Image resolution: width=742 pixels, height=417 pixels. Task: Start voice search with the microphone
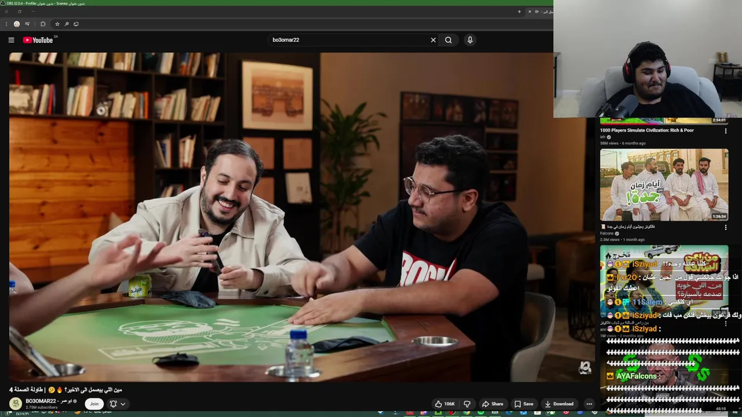[x=470, y=40]
